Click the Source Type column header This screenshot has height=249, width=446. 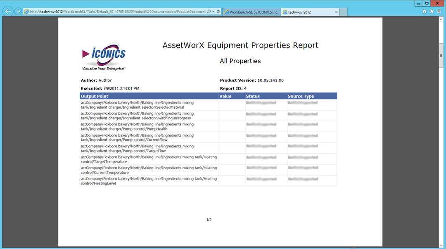(301, 96)
